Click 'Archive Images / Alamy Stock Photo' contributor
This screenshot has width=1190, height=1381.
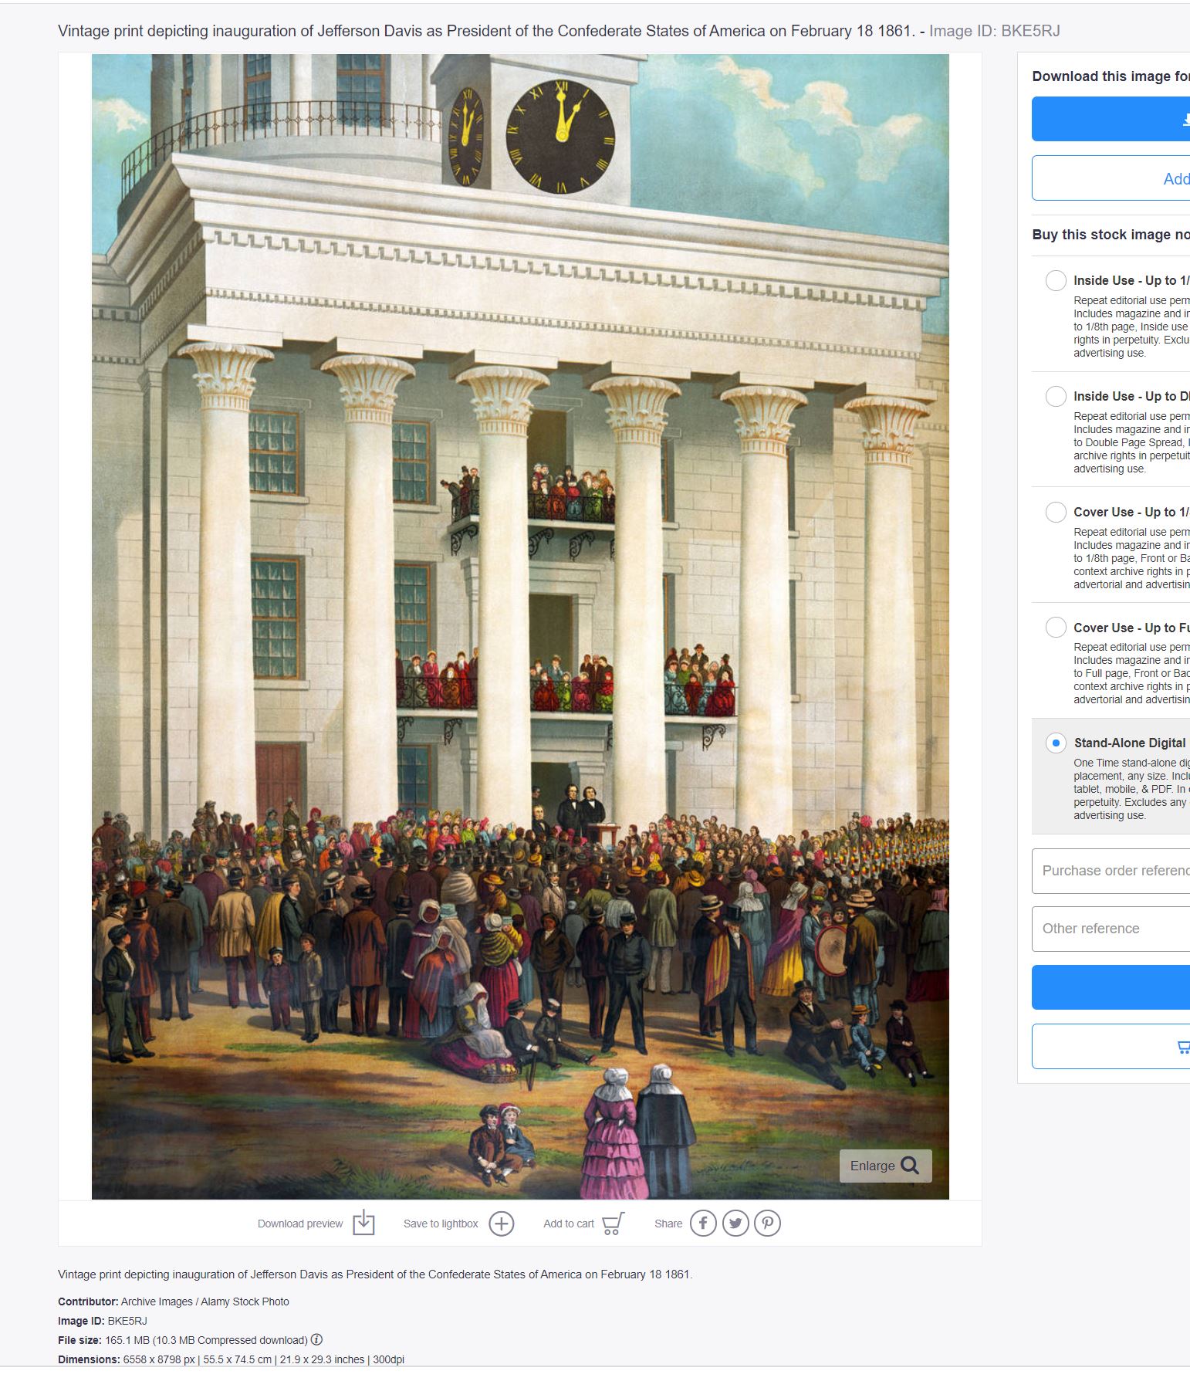tap(205, 1301)
